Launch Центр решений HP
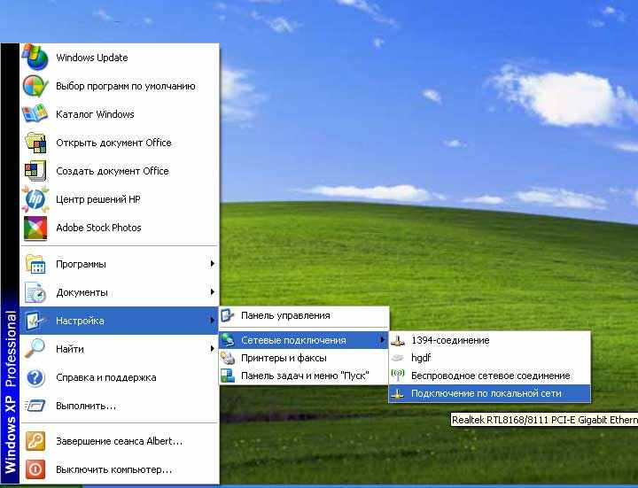This screenshot has height=488, width=638. (120, 199)
